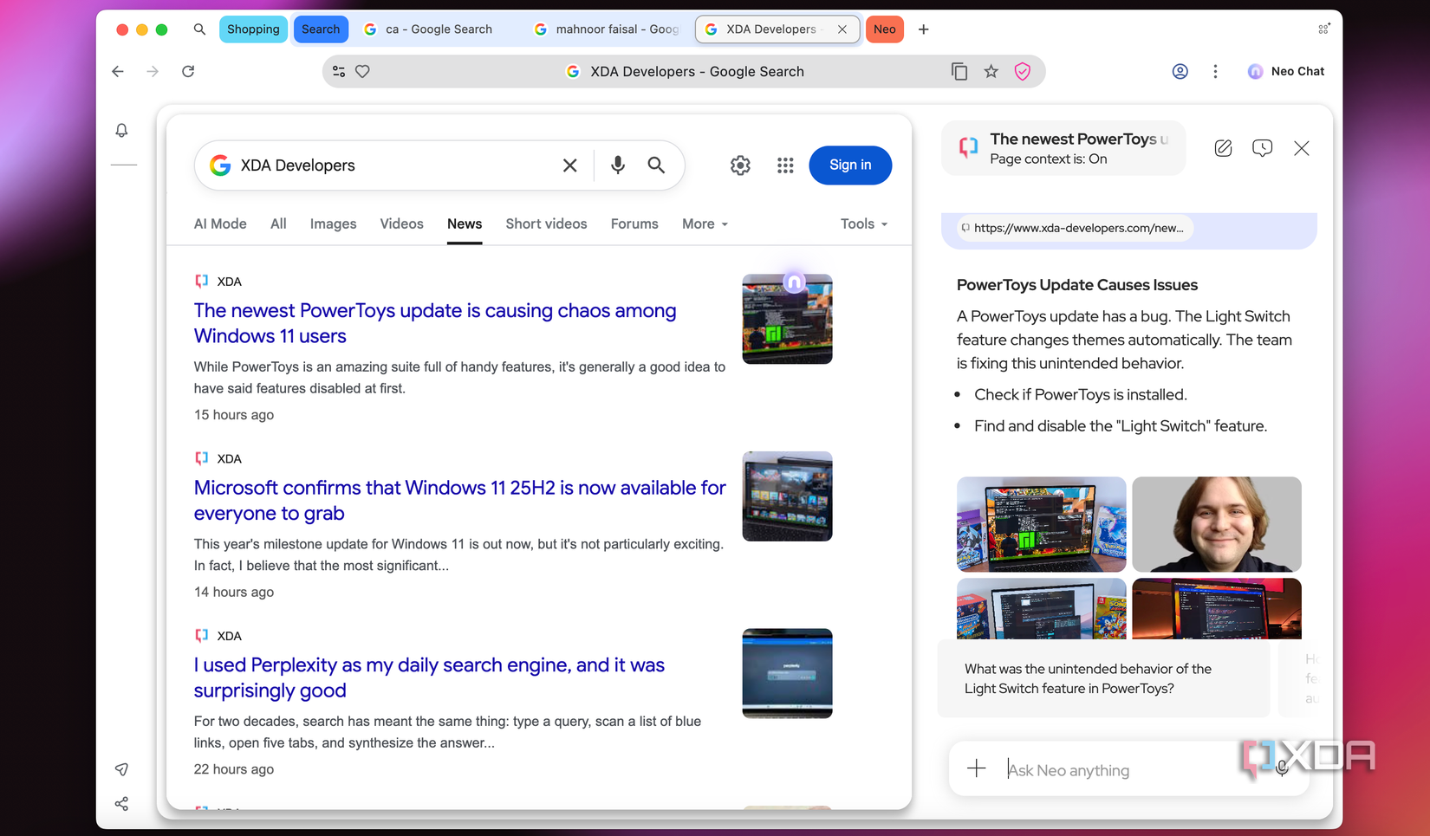Open the Windows 11 25H2 article
This screenshot has width=1430, height=836.
[x=459, y=500]
